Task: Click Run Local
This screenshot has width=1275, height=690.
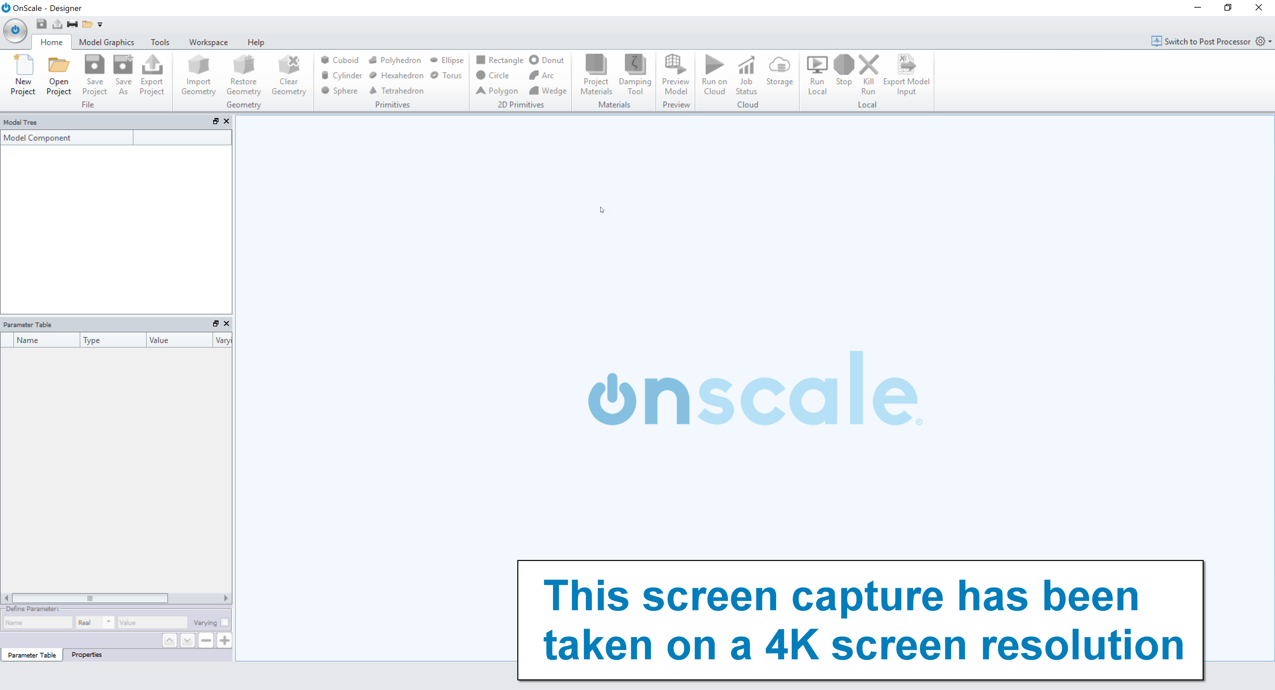Action: pos(817,75)
